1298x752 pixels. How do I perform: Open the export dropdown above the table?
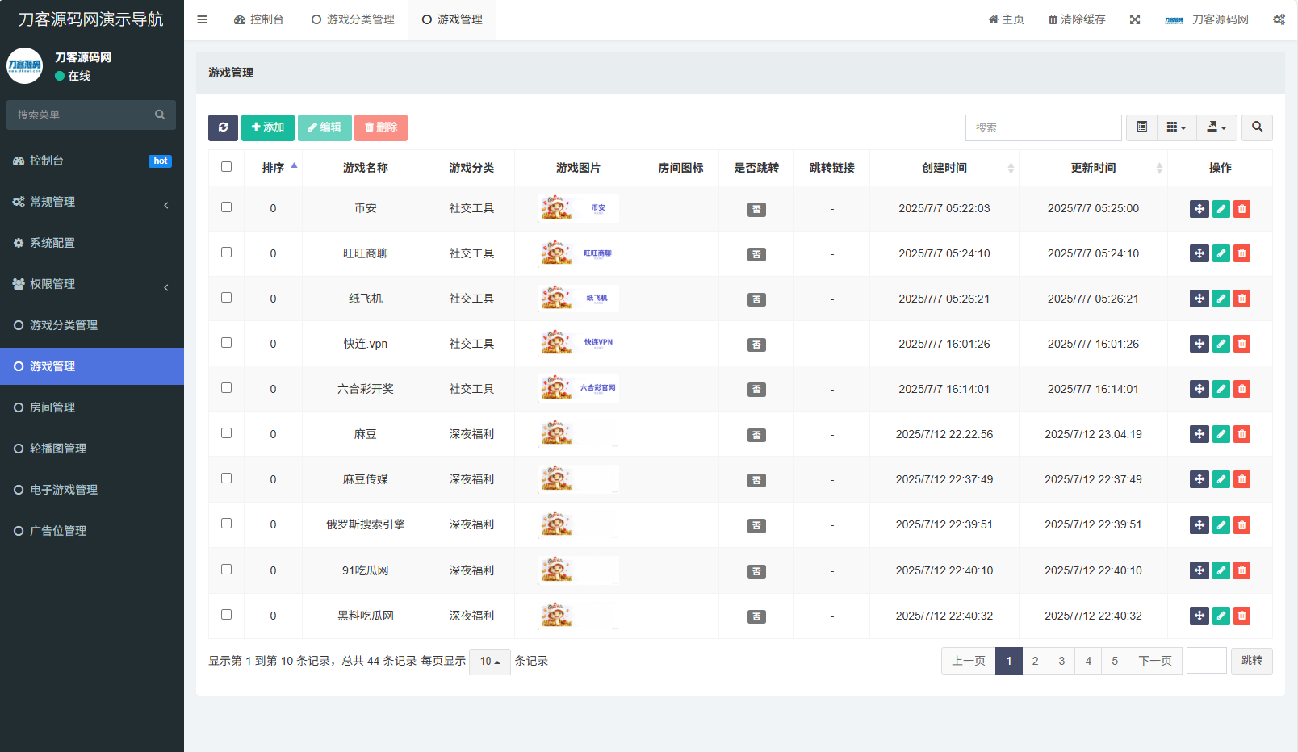pos(1216,127)
